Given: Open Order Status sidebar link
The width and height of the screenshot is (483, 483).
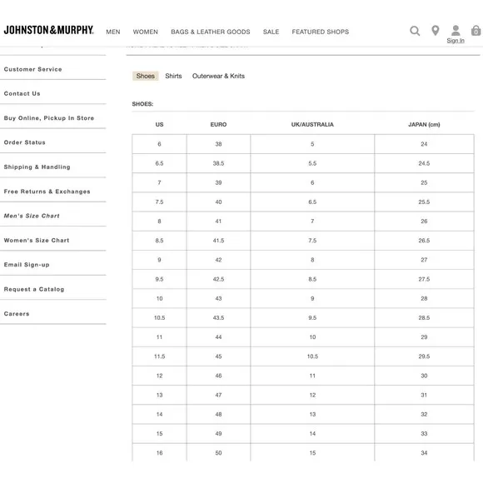Looking at the screenshot, I should pos(25,142).
